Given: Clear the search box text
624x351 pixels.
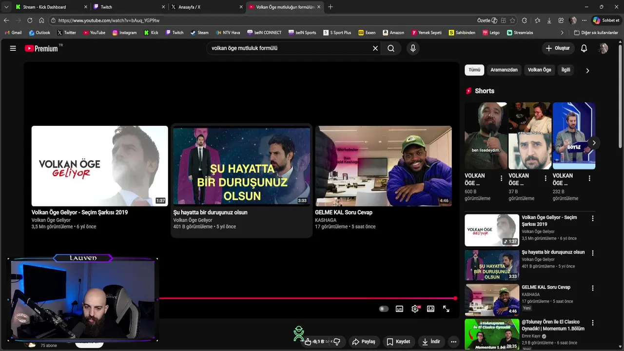Looking at the screenshot, I should coord(375,48).
